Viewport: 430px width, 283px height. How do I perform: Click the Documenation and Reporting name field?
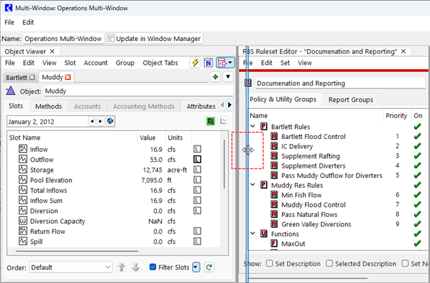pos(340,83)
